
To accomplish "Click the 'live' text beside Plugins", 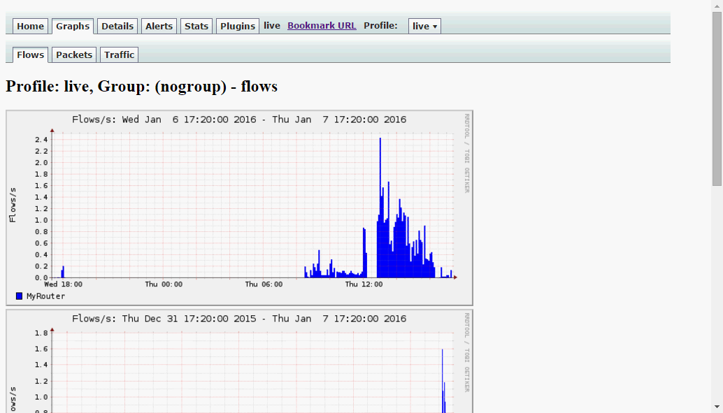I will click(272, 26).
